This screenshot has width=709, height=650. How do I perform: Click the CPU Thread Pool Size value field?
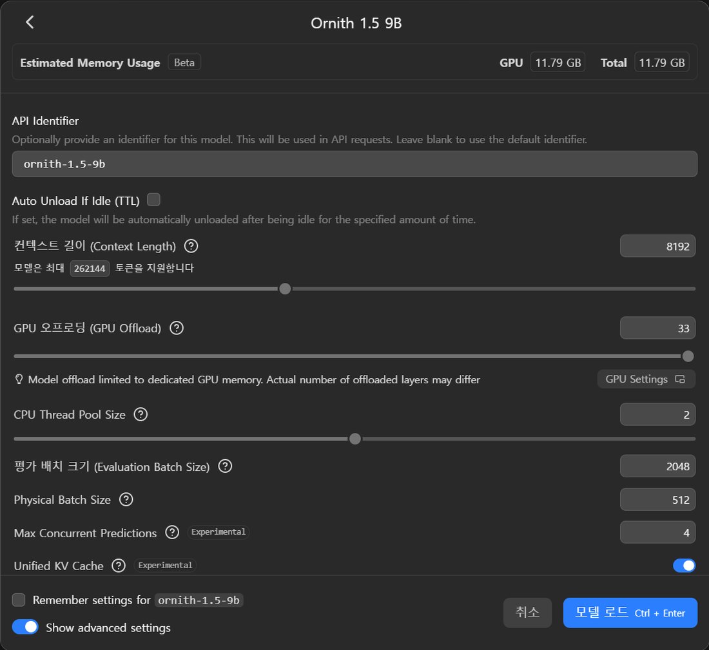pyautogui.click(x=657, y=414)
